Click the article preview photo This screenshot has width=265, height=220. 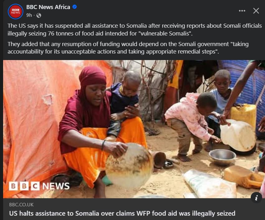tap(134, 129)
